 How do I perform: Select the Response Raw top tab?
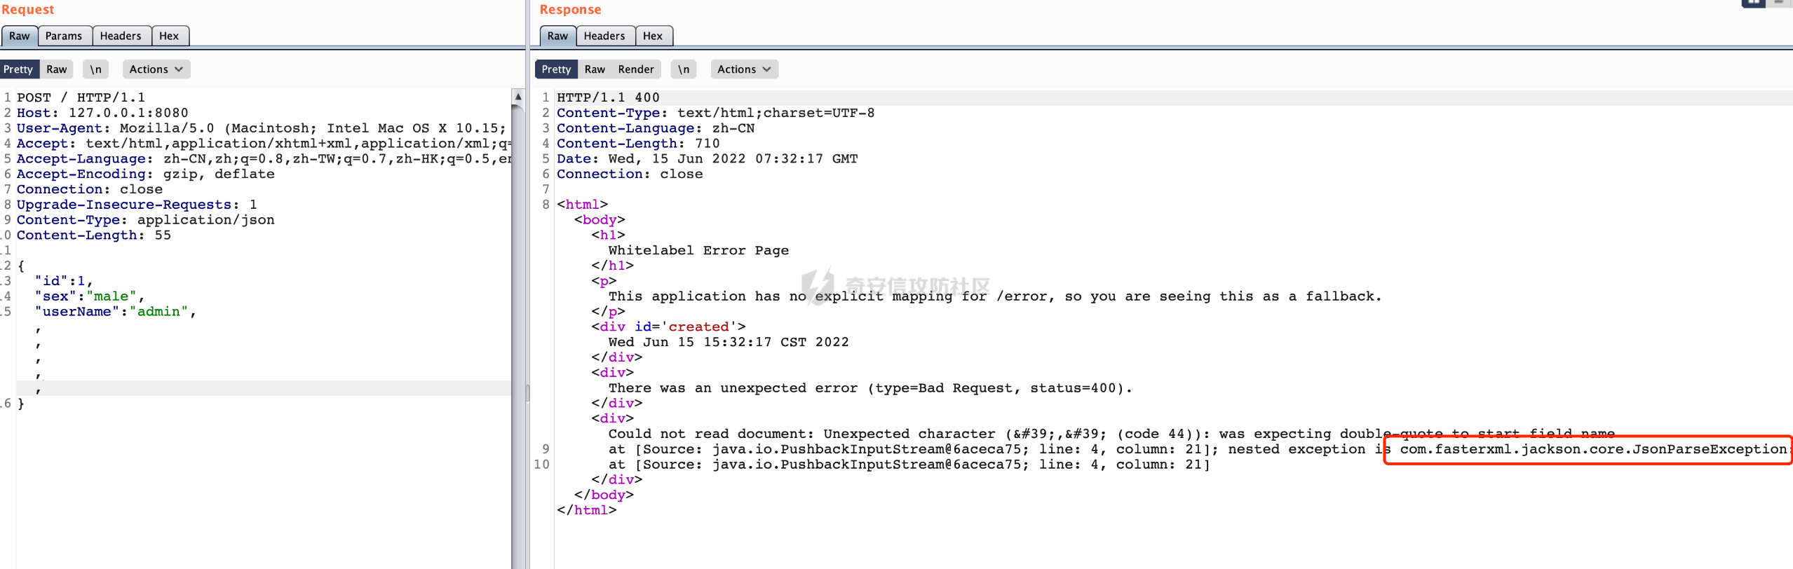click(557, 36)
